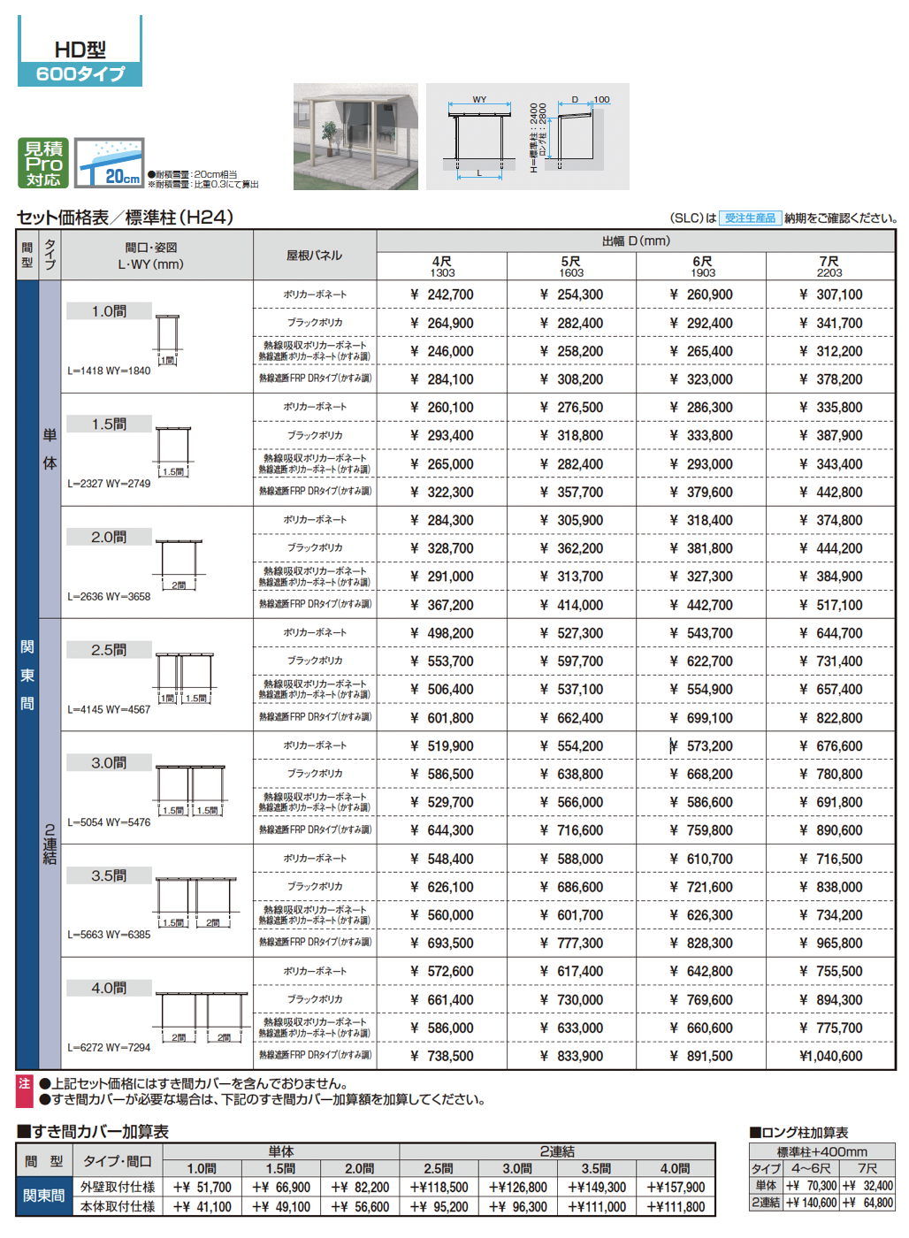Click the 4.0間 two-unit frontage diagram

coord(202,1017)
